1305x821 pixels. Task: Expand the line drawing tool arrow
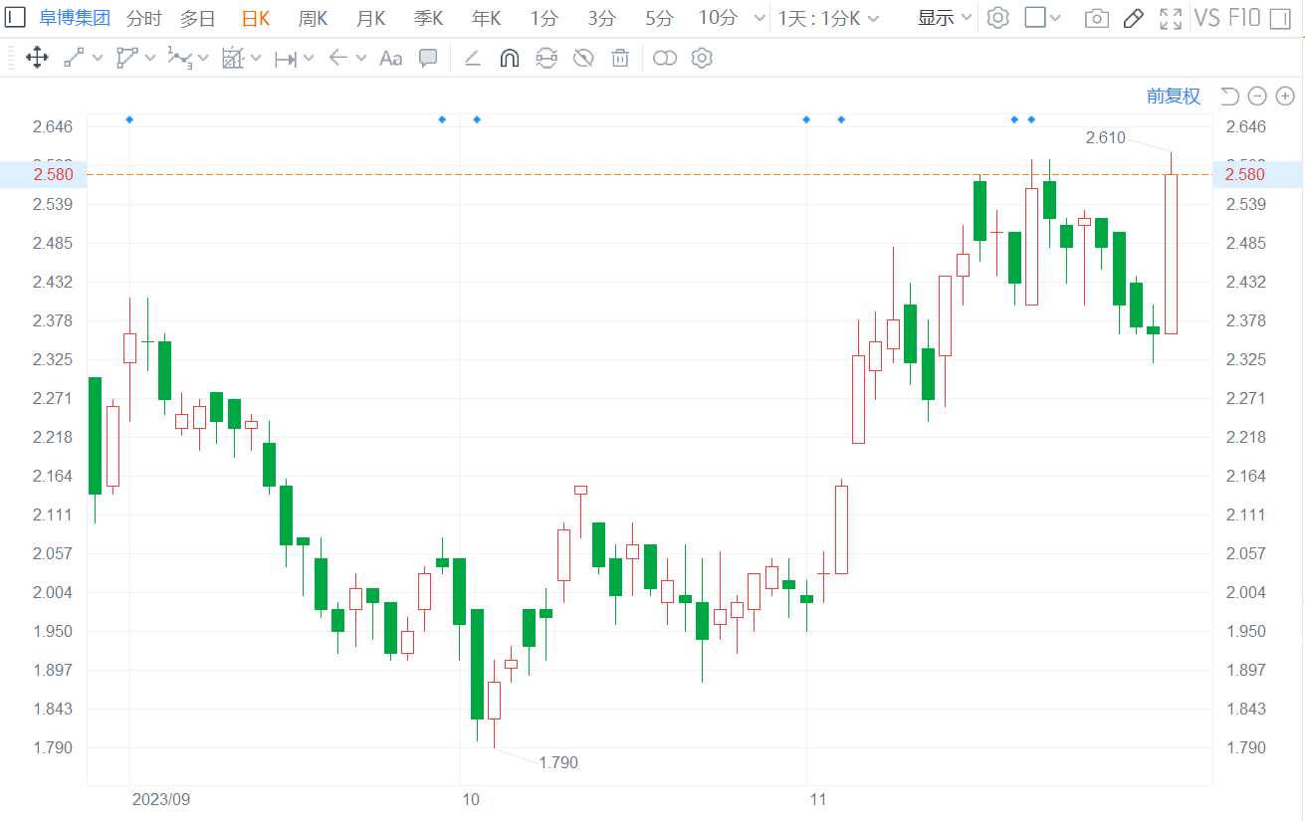click(97, 58)
